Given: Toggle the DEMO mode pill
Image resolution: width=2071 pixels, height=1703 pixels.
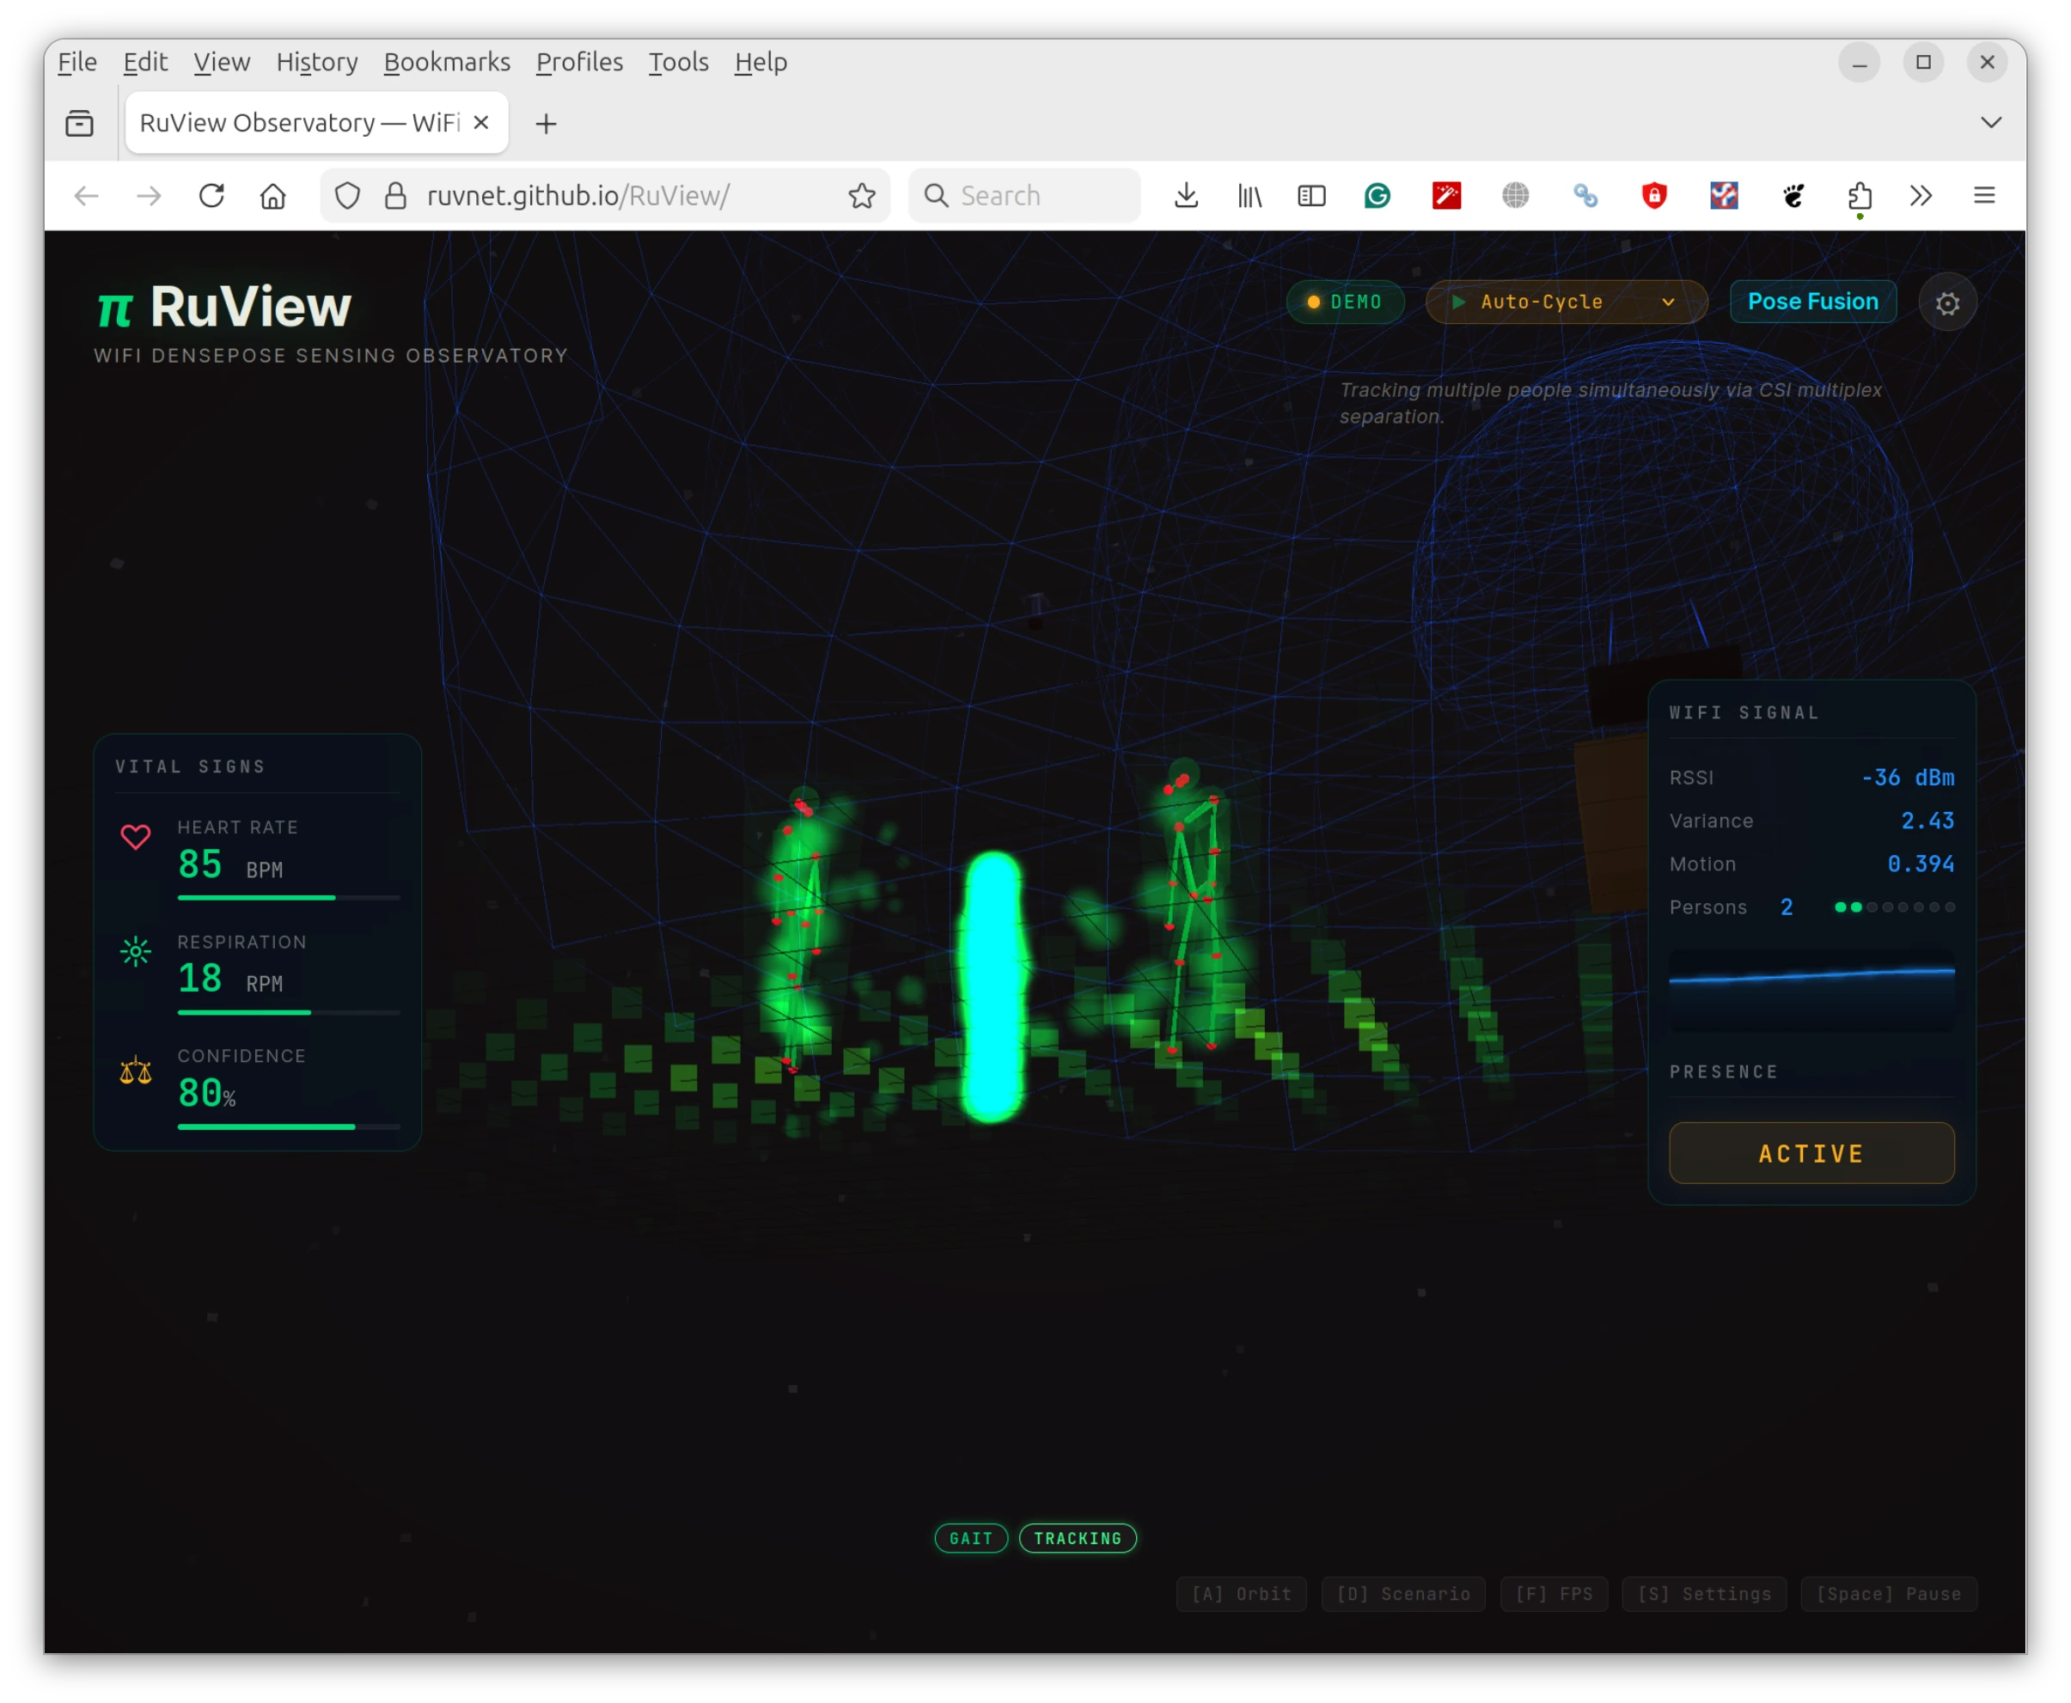Looking at the screenshot, I should 1345,302.
